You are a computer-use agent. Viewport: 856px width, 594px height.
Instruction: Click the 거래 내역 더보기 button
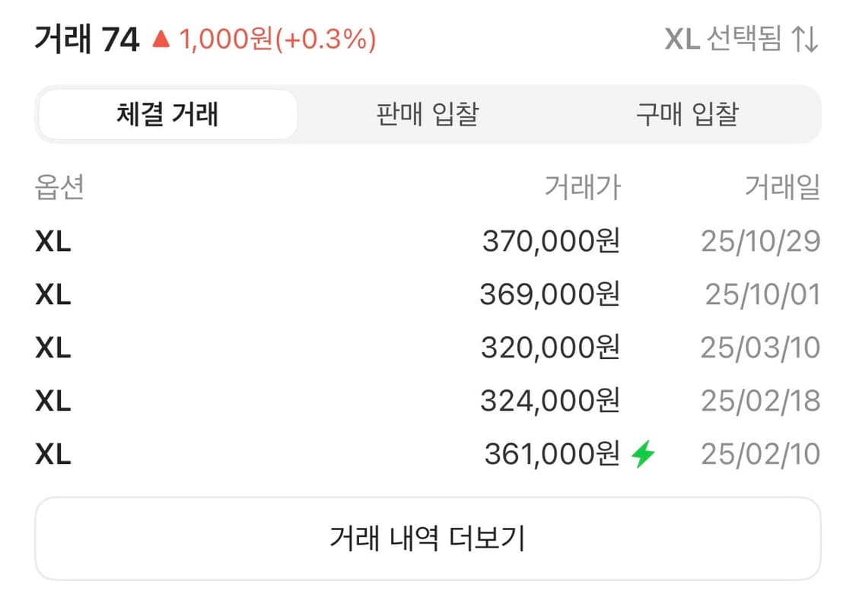click(x=428, y=537)
